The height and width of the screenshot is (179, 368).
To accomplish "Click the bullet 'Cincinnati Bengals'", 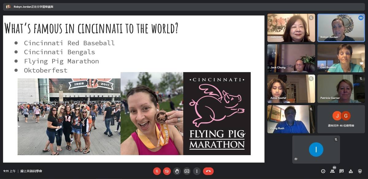I will pyautogui.click(x=59, y=52).
